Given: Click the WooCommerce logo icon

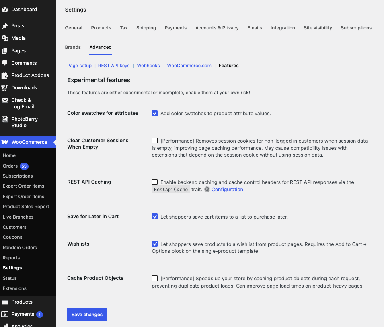Looking at the screenshot, I should tap(5, 142).
